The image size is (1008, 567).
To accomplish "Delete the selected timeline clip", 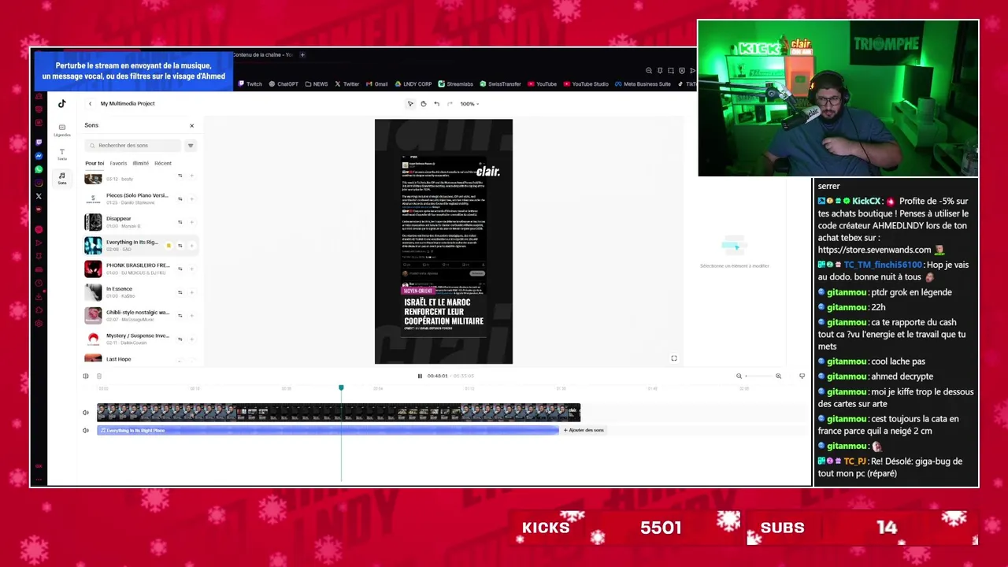I will pyautogui.click(x=99, y=376).
